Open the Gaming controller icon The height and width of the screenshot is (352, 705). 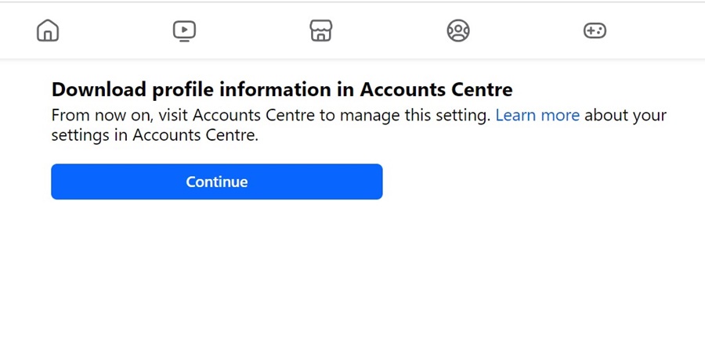[595, 31]
